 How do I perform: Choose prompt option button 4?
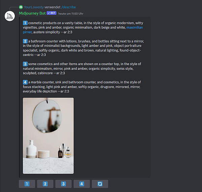pos(82,184)
